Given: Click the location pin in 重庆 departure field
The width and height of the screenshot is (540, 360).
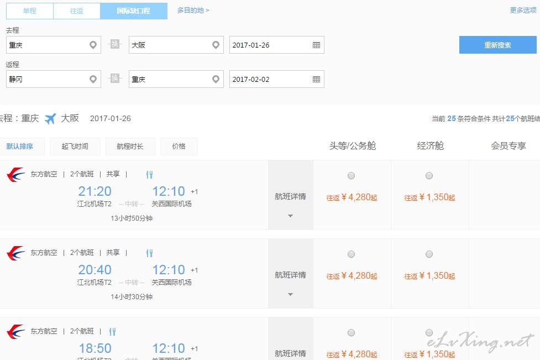Looking at the screenshot, I should (x=93, y=45).
